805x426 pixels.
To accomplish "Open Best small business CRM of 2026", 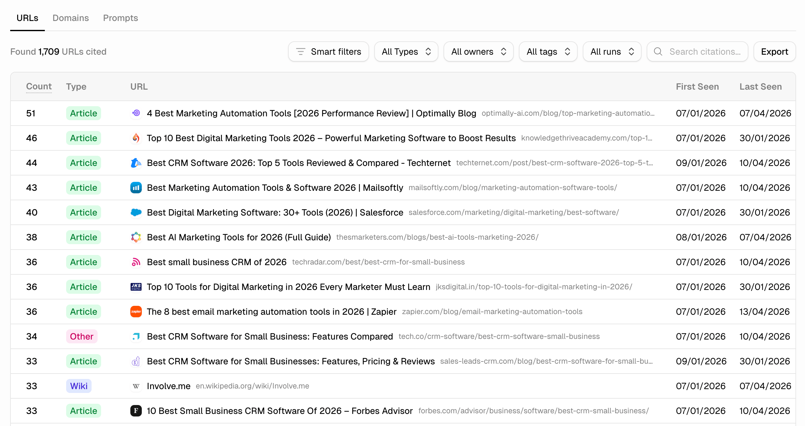I will click(x=217, y=262).
